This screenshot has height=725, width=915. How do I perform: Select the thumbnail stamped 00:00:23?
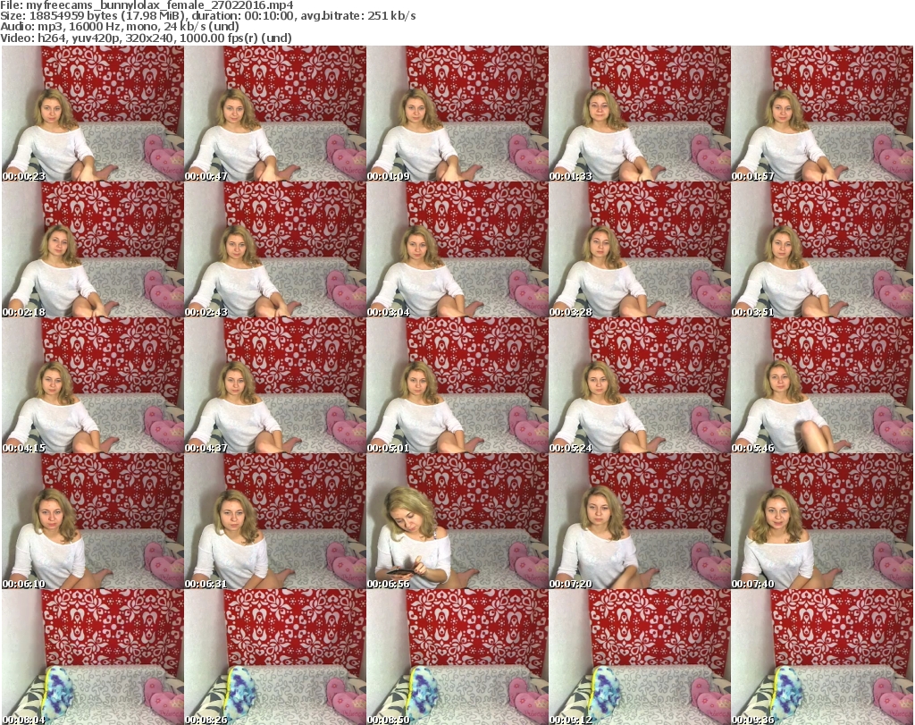93,114
